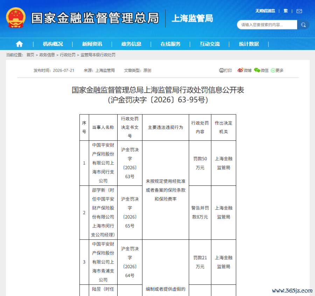Open the 新闻资讯 menu
Screen dimensions: 315x296
(x=92, y=44)
